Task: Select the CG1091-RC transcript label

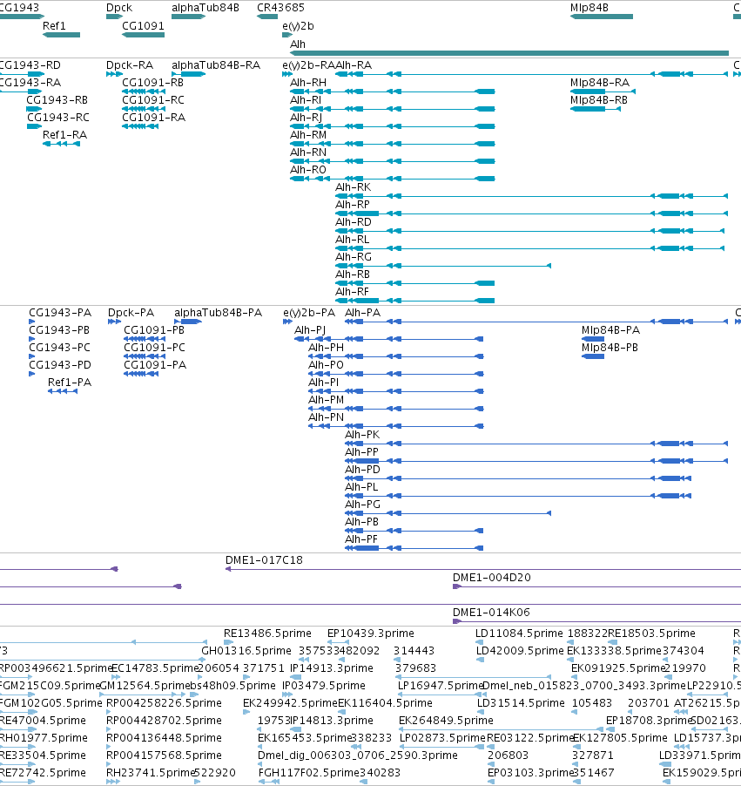Action: pyautogui.click(x=153, y=99)
